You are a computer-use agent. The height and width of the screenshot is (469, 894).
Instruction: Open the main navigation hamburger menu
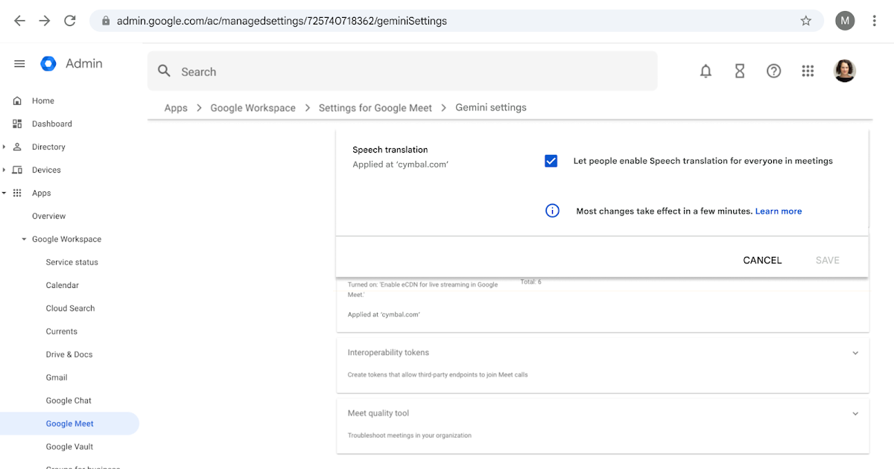[19, 63]
